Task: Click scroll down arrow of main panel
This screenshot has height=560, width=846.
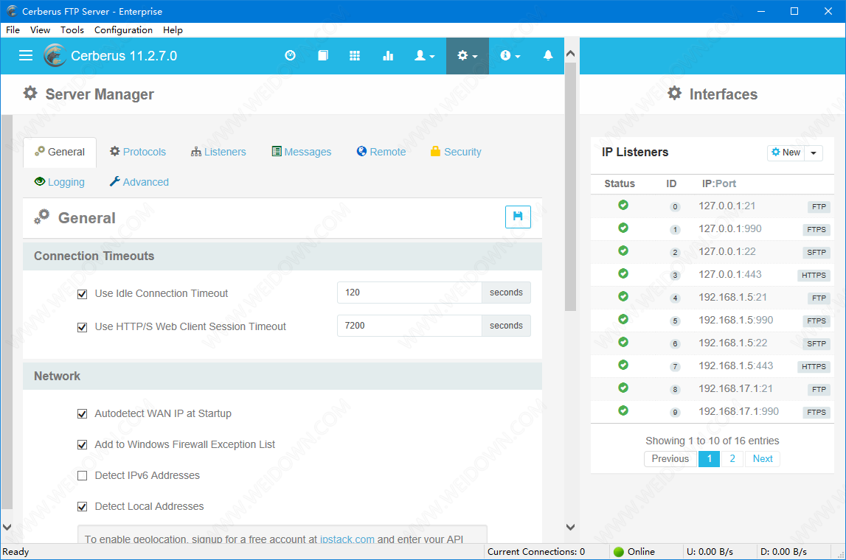Action: 570,527
